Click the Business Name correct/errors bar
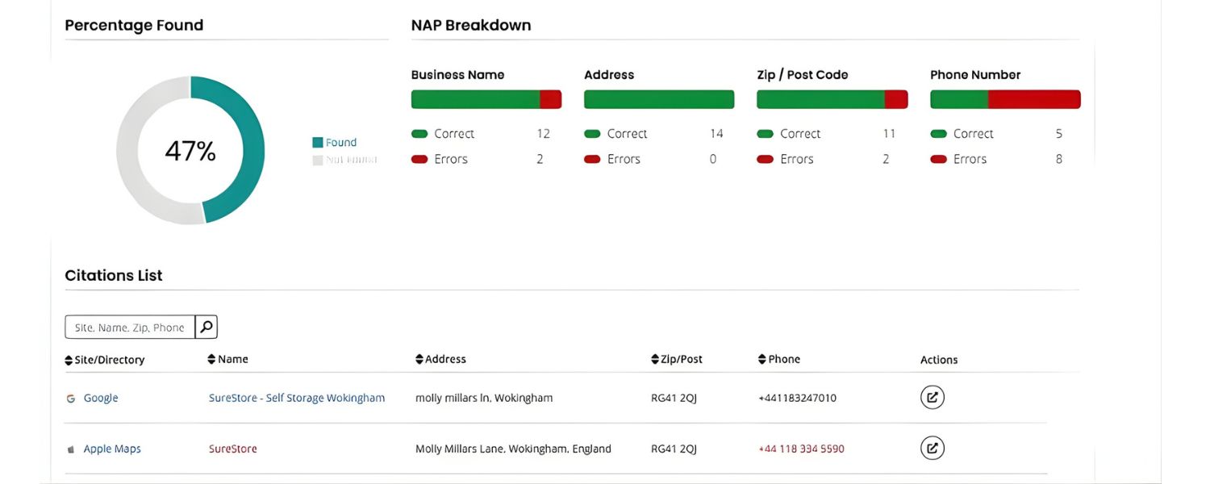 coord(486,99)
